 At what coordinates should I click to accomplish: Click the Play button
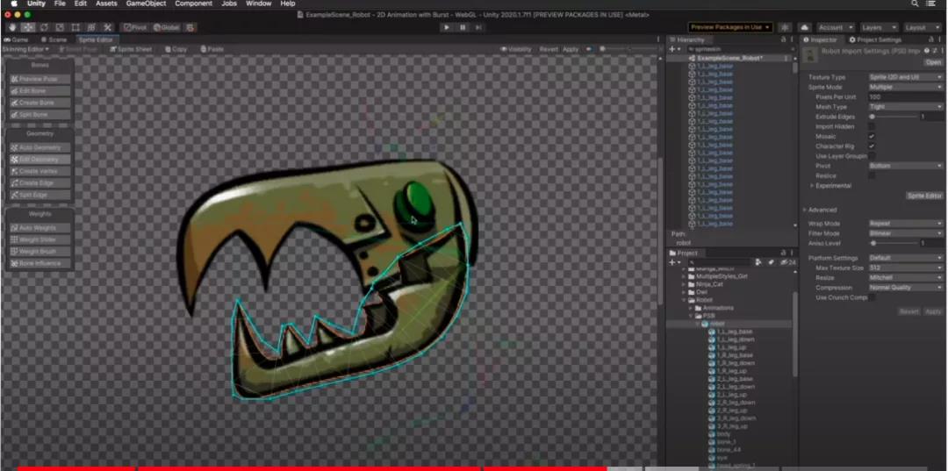[447, 27]
